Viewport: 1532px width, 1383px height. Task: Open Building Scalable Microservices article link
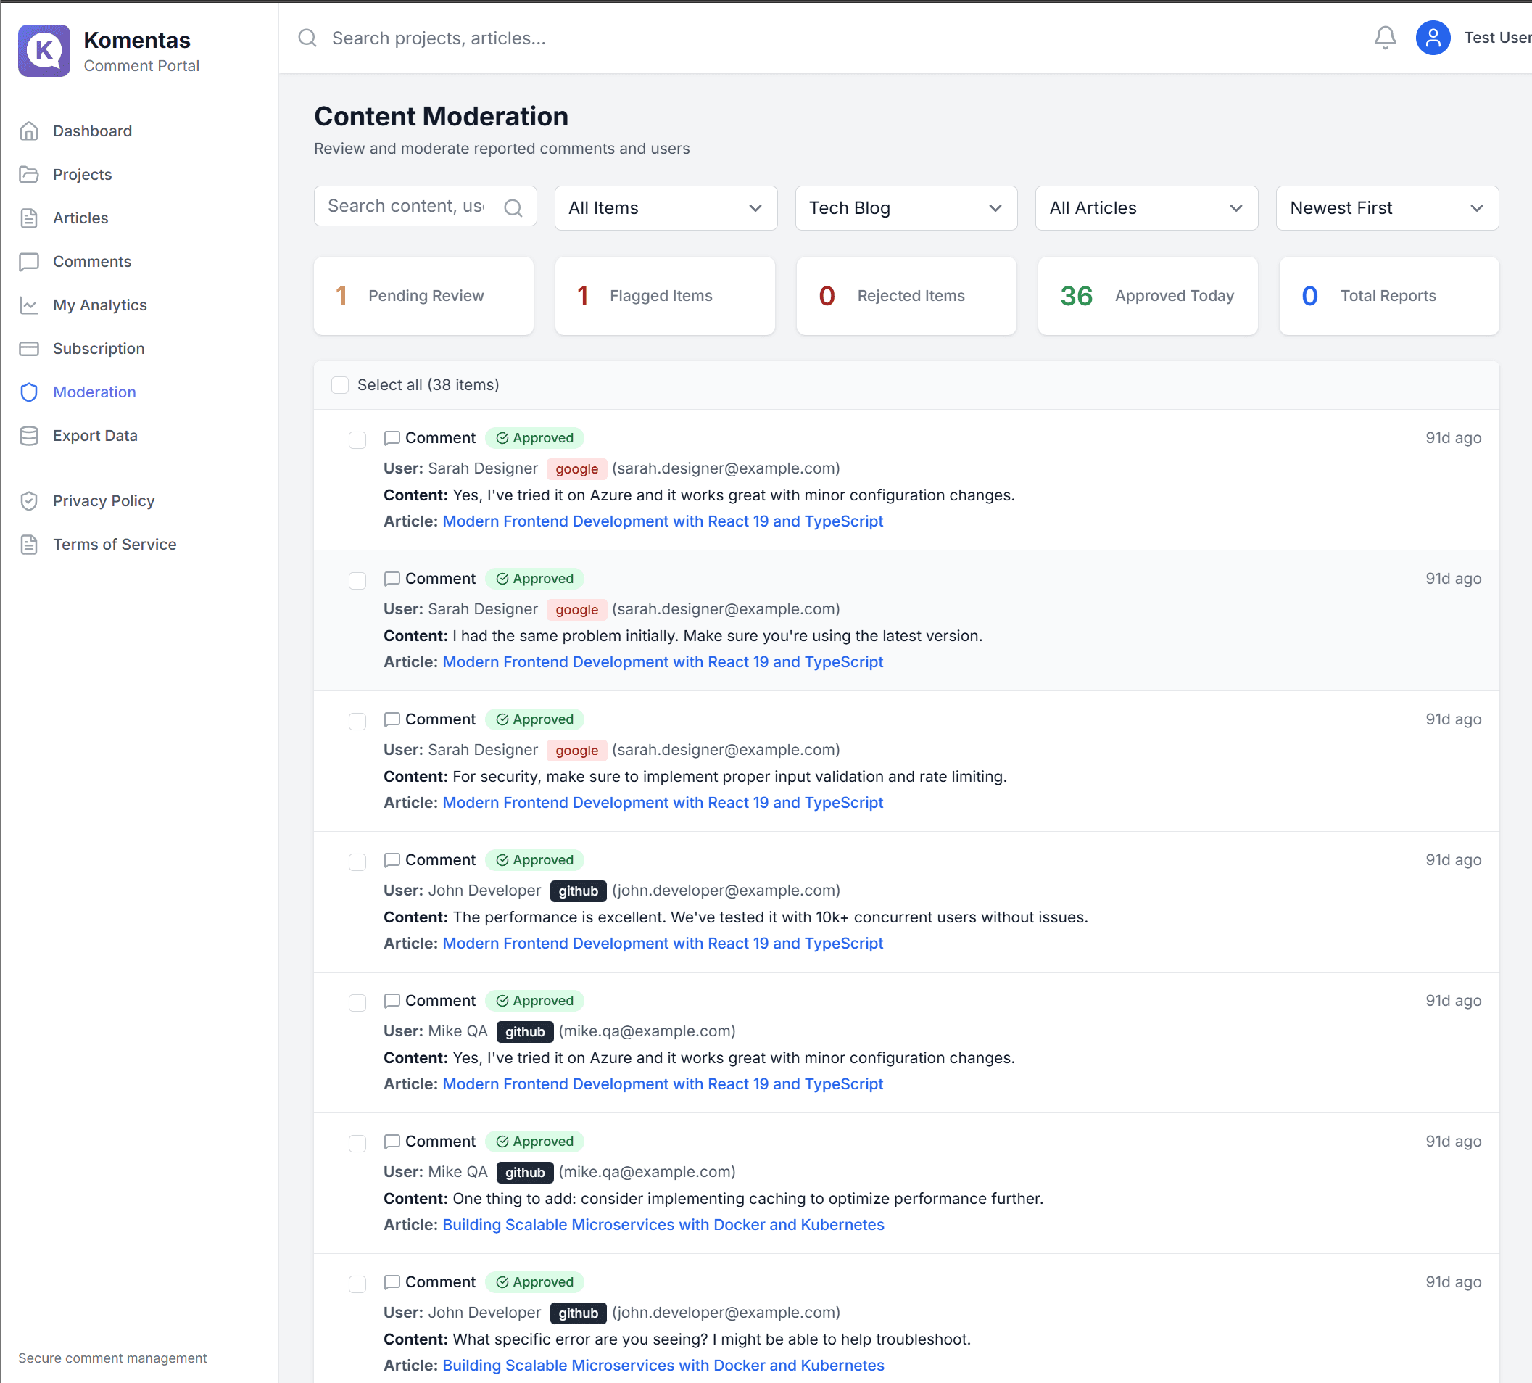663,1224
